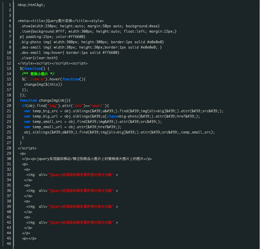
Task: Click the green comment '/** 更换小图片 */'
Action: pyautogui.click(x=38, y=74)
